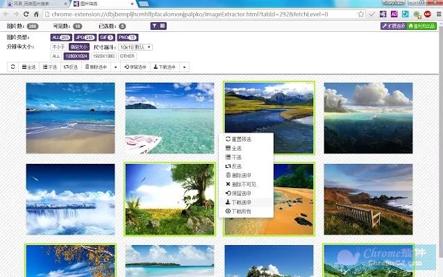Click the list view icon beside the funnel

coord(162,26)
